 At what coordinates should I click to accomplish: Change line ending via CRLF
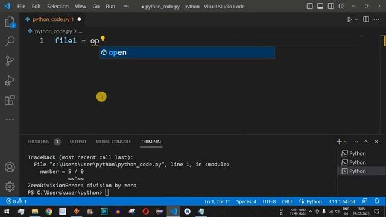[287, 201]
